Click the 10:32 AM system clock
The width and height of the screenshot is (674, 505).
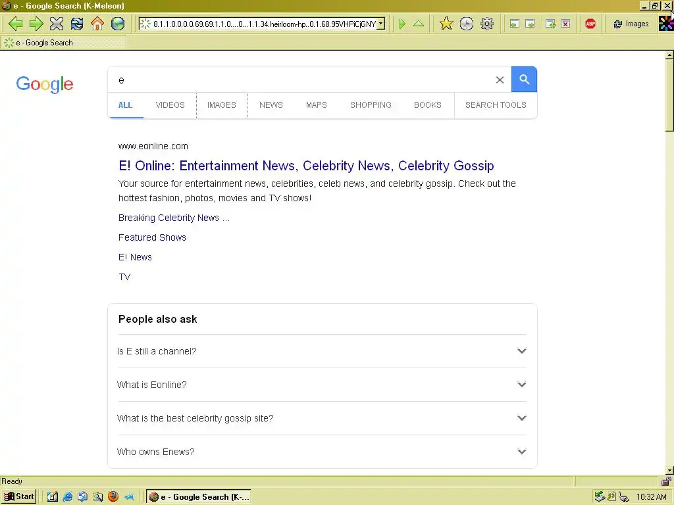point(652,497)
